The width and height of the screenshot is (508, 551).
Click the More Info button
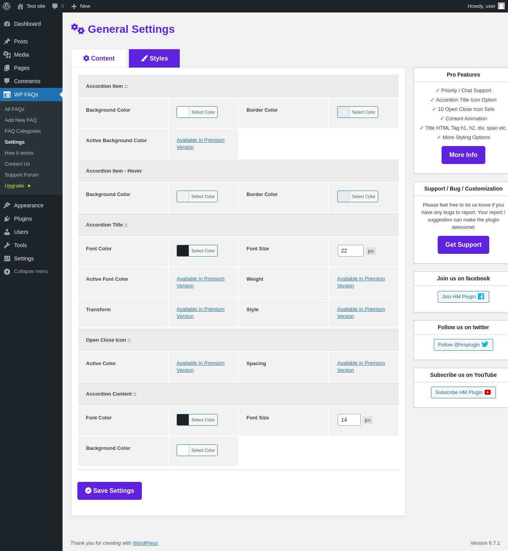click(463, 155)
